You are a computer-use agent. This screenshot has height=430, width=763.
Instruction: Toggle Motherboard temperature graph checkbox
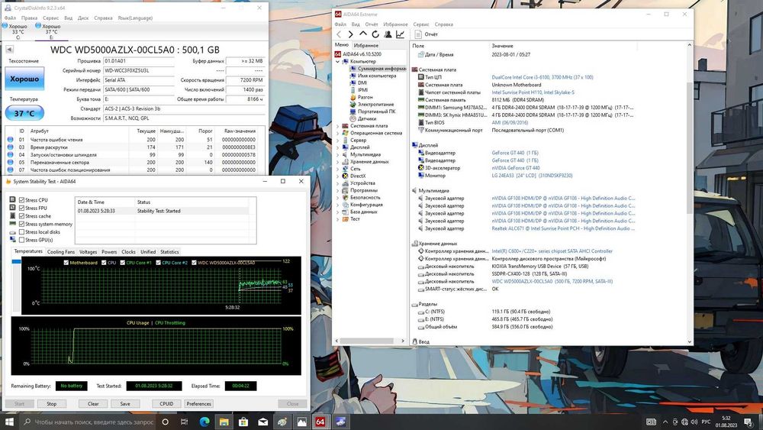[66, 263]
